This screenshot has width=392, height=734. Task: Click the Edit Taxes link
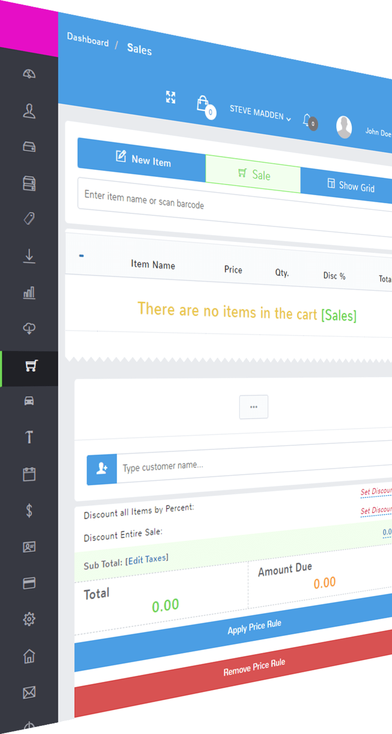[147, 560]
